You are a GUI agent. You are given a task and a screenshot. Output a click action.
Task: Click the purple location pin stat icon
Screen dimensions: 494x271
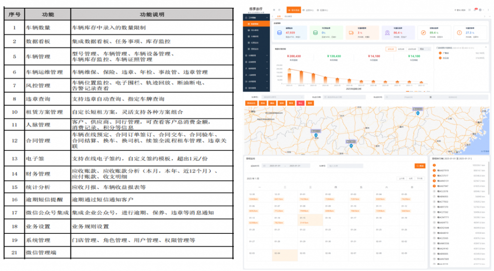tap(386, 33)
